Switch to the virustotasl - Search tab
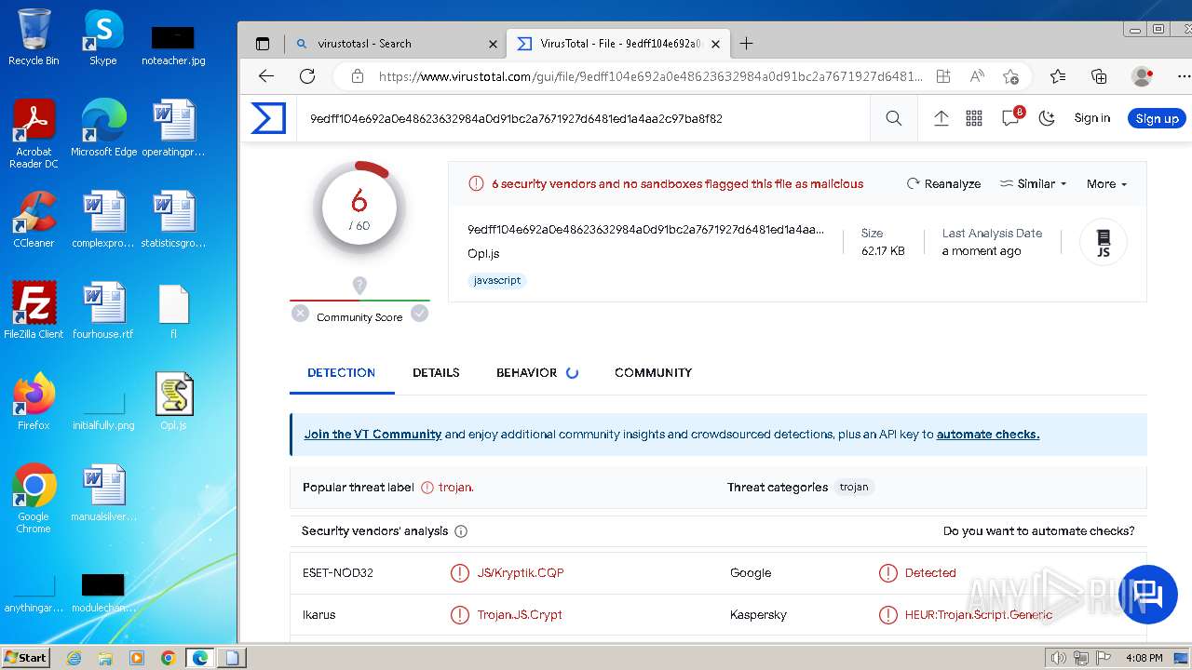 395,44
